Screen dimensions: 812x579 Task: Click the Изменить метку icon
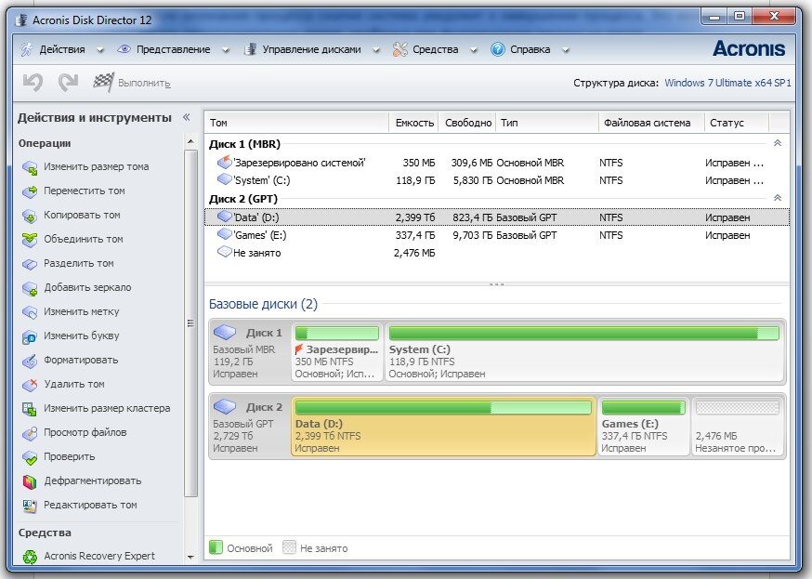[x=30, y=312]
